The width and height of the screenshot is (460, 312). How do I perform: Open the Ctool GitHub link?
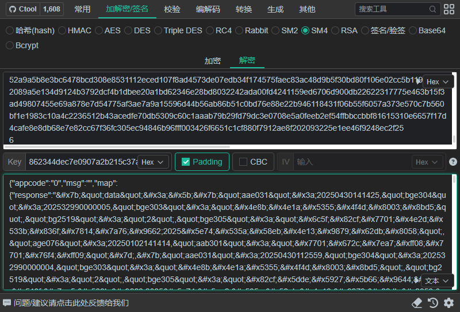[x=23, y=9]
